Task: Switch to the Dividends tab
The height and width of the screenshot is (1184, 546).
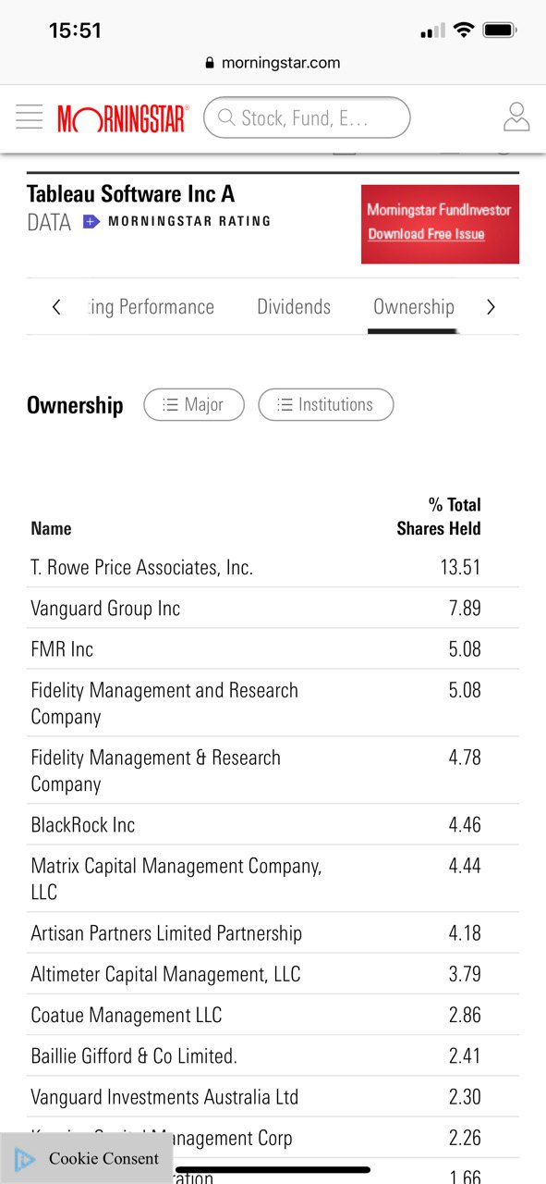Action: [294, 307]
